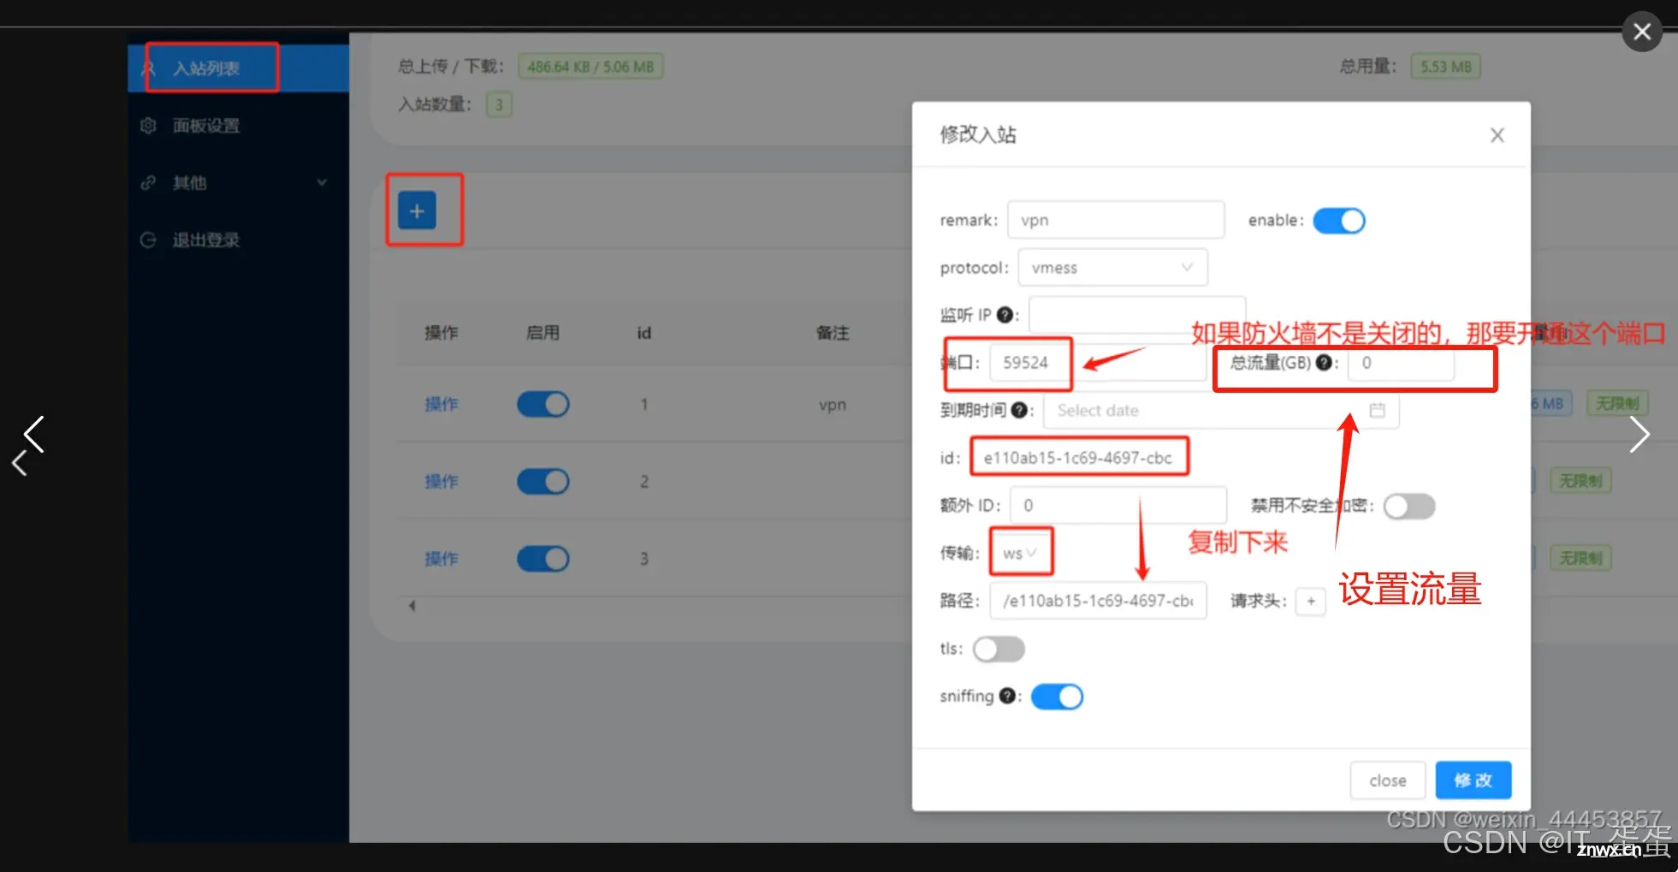Click the close button in dialog footer
The image size is (1678, 872).
click(x=1387, y=780)
